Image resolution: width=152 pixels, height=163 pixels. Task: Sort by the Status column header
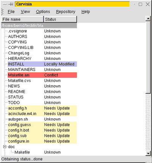coord(60,19)
